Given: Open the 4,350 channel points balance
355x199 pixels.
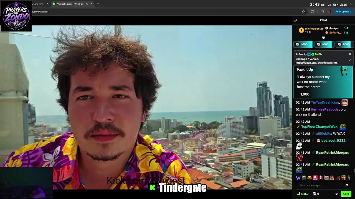Looking at the screenshot, I should pyautogui.click(x=303, y=194).
